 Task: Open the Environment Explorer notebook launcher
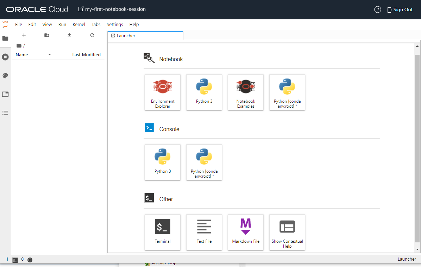pyautogui.click(x=162, y=92)
